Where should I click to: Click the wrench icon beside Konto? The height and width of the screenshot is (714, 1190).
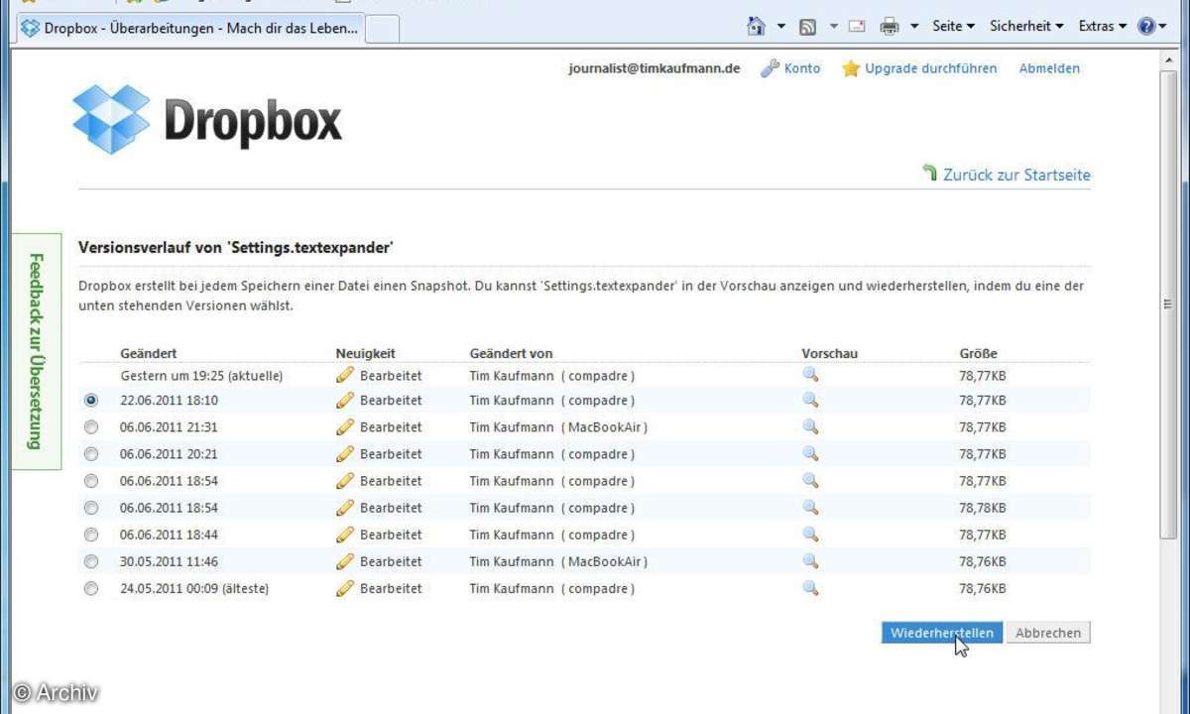click(770, 68)
